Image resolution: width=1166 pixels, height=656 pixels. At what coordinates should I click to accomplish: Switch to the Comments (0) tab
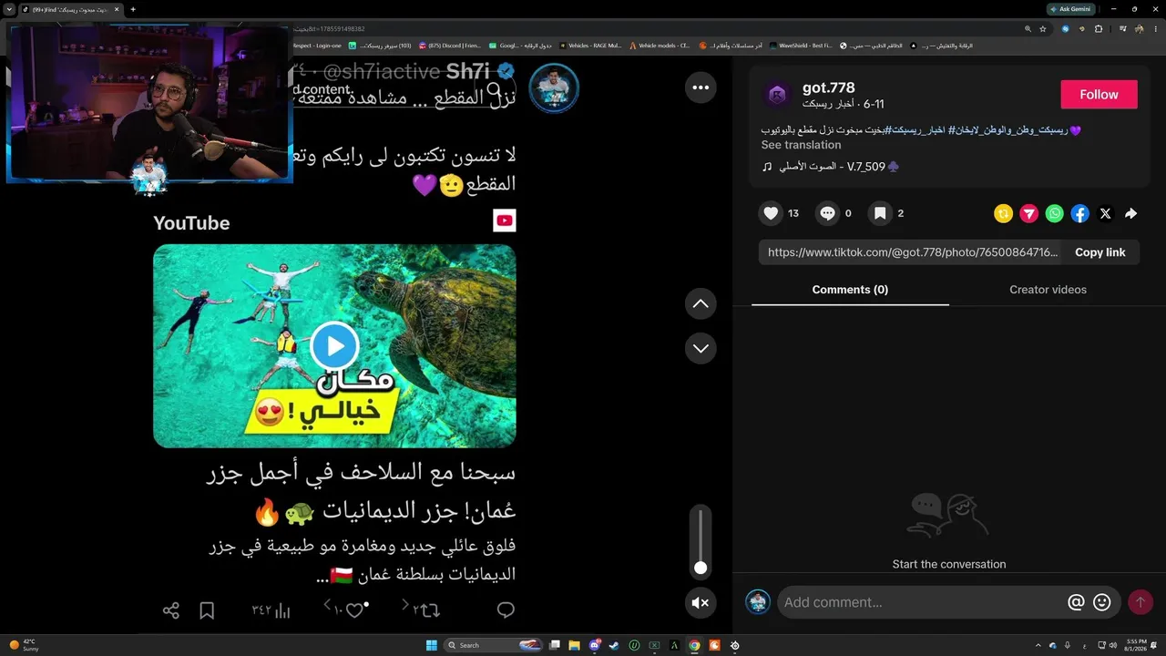tap(850, 290)
